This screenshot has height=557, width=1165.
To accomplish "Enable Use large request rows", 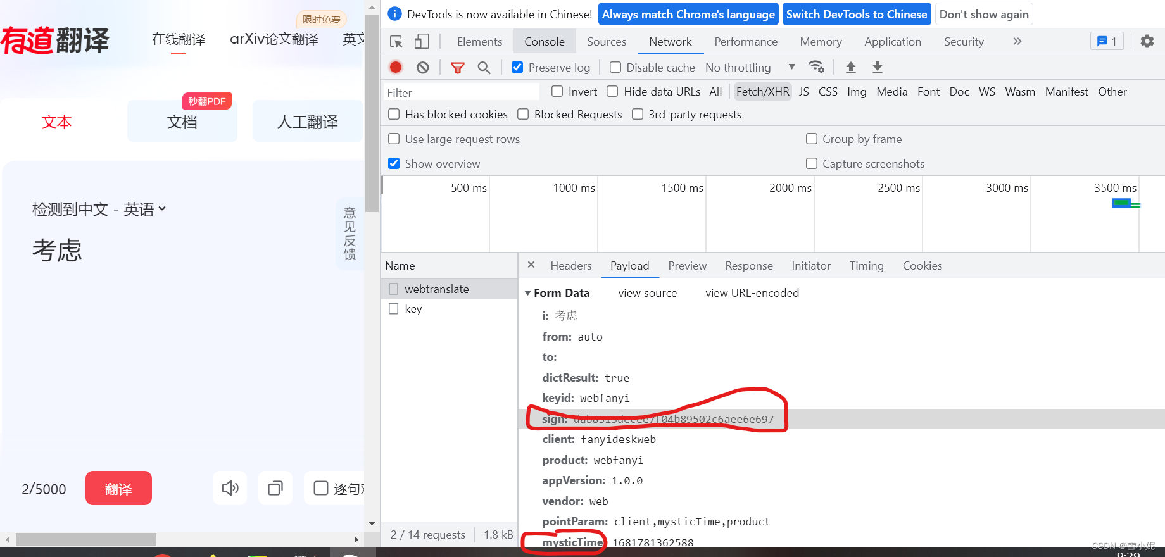I will tap(394, 139).
